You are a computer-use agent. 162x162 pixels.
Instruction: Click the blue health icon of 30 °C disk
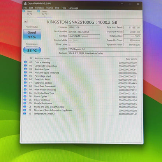pyautogui.click(x=24, y=11)
